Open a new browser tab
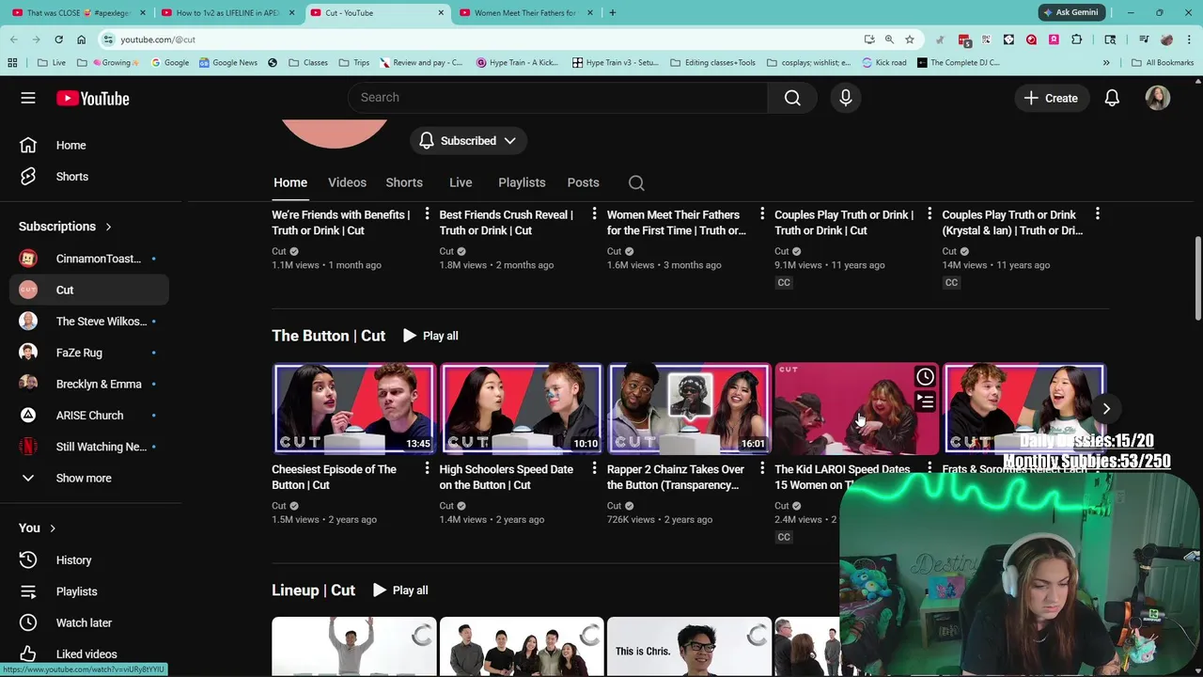Image resolution: width=1203 pixels, height=677 pixels. pos(612,13)
